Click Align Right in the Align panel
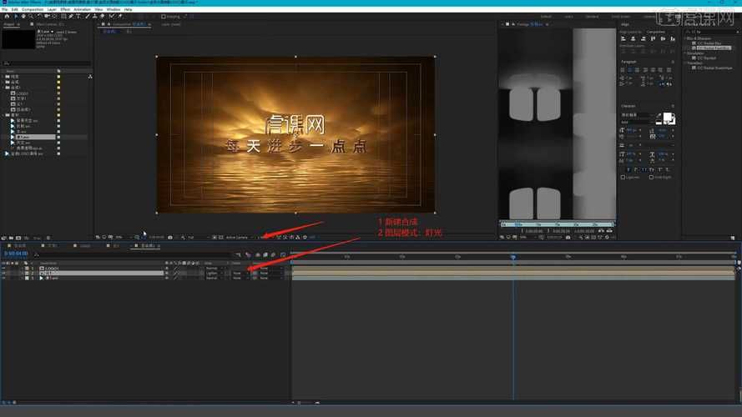 pyautogui.click(x=643, y=38)
